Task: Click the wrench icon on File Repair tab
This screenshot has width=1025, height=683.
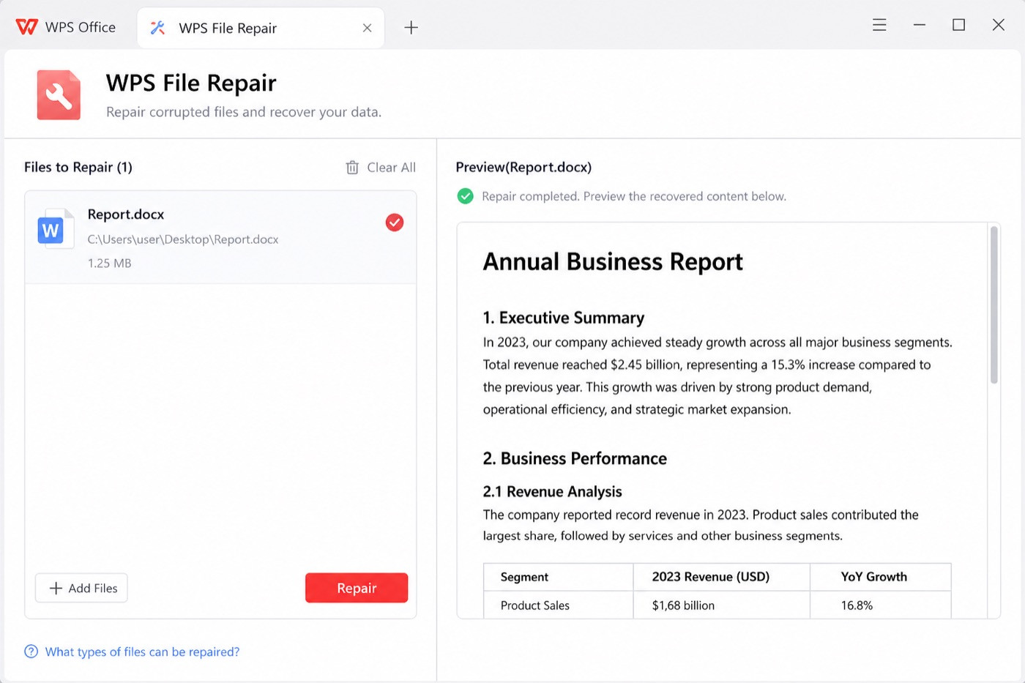Action: pos(157,28)
